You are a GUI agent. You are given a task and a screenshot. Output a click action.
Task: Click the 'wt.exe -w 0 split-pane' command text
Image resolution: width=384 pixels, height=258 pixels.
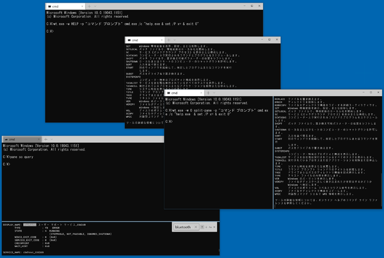[x=217, y=112]
